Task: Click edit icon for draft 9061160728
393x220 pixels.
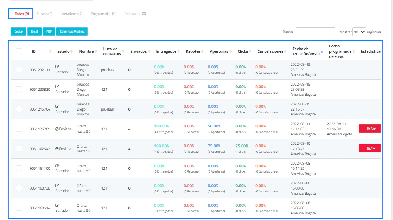Action: tap(57, 185)
